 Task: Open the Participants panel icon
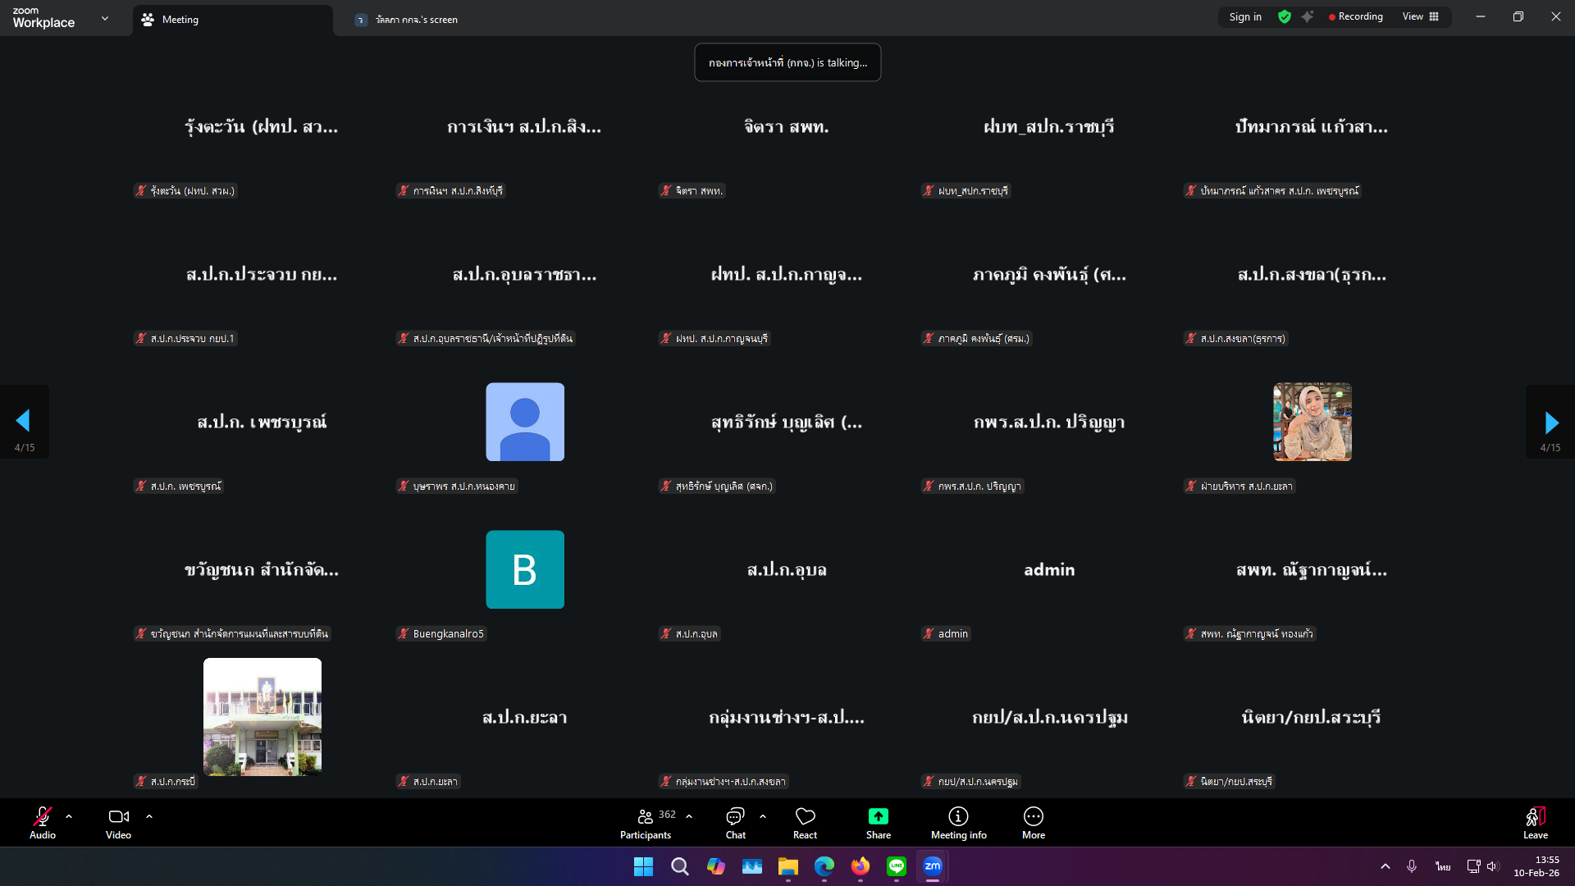pos(646,817)
